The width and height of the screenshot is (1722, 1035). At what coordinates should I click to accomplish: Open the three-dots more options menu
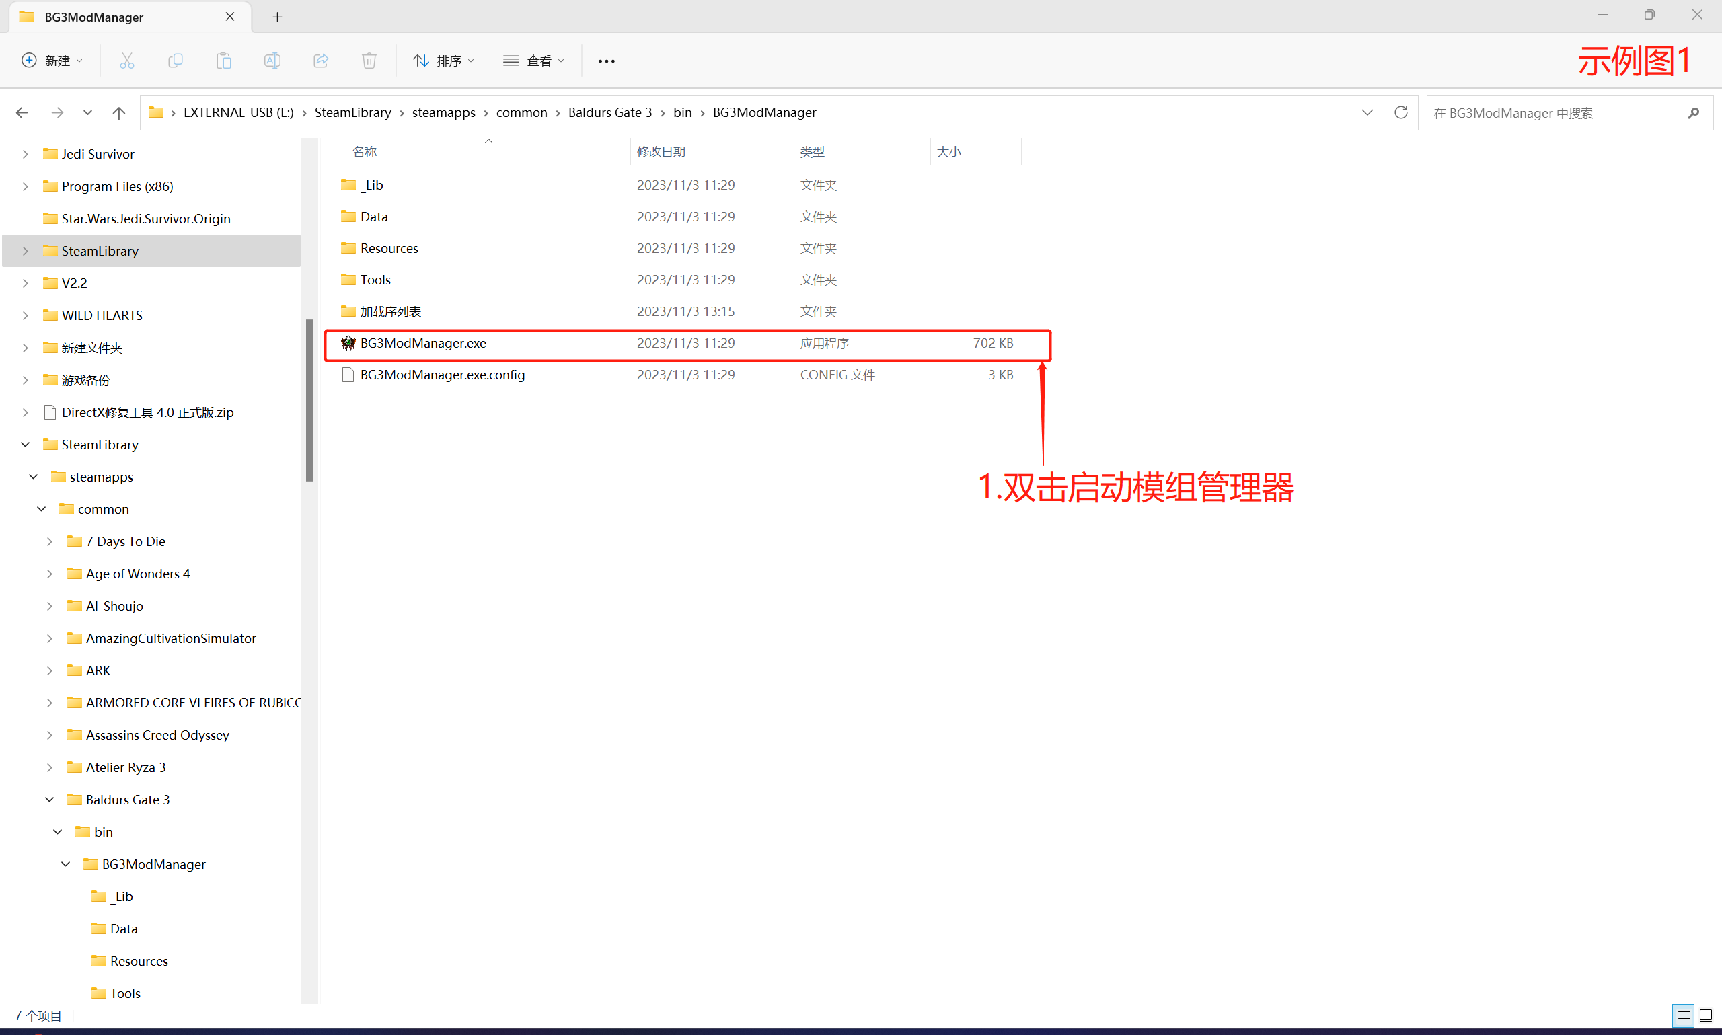pos(606,61)
